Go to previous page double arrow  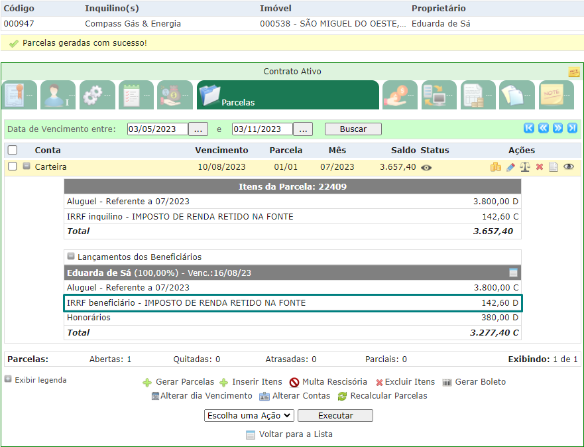click(x=544, y=128)
